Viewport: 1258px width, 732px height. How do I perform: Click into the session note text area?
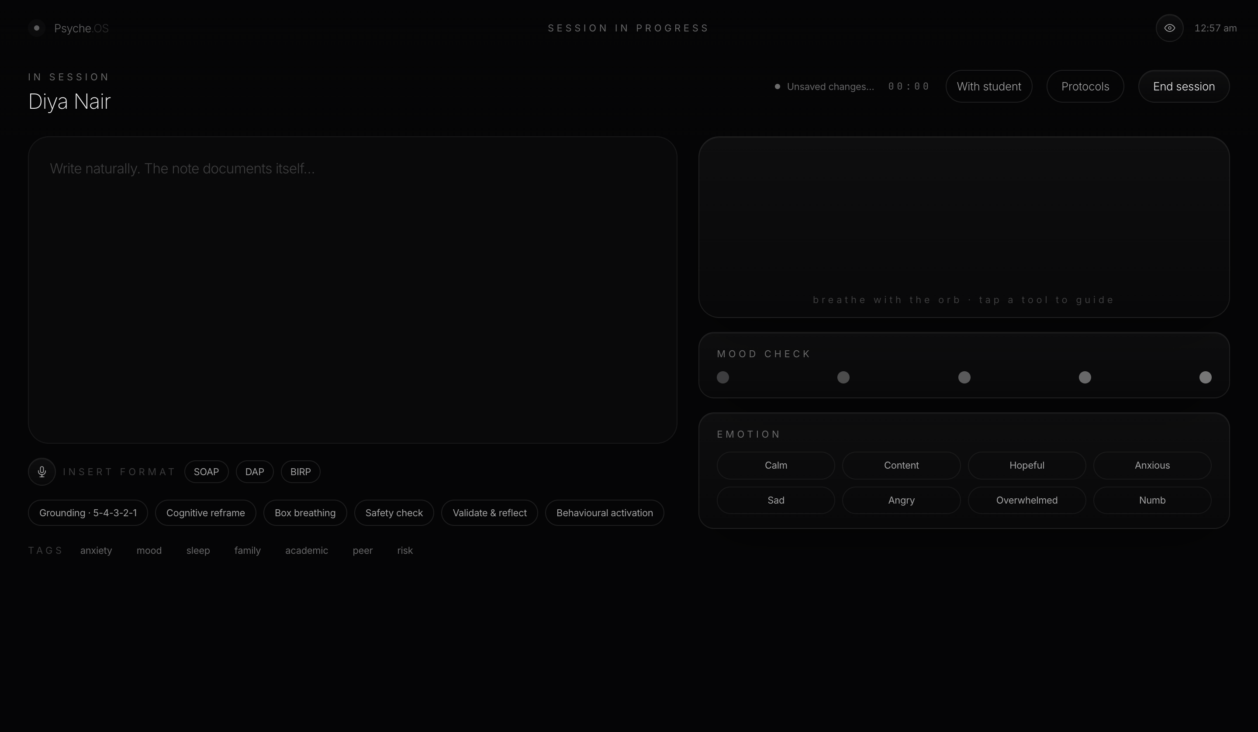(x=353, y=290)
